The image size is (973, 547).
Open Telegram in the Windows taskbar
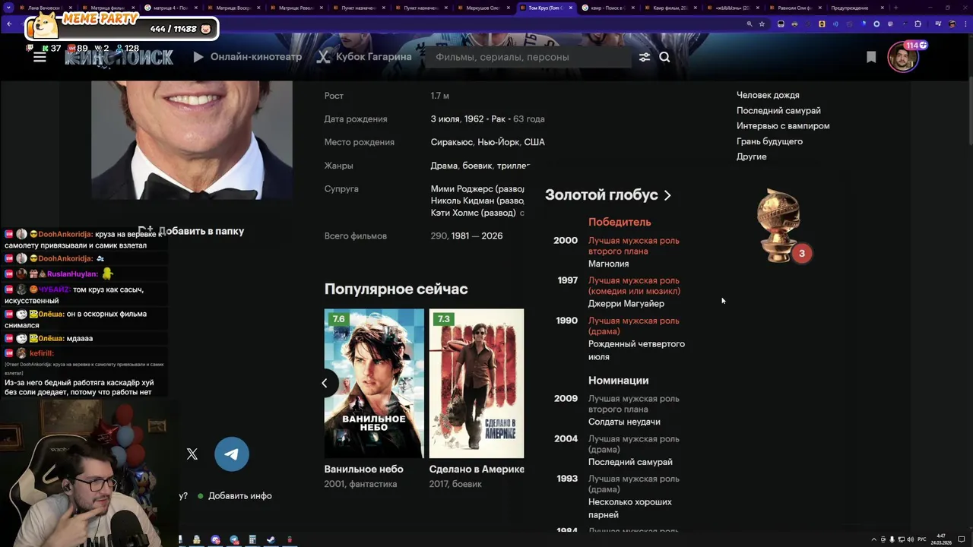[x=234, y=539]
